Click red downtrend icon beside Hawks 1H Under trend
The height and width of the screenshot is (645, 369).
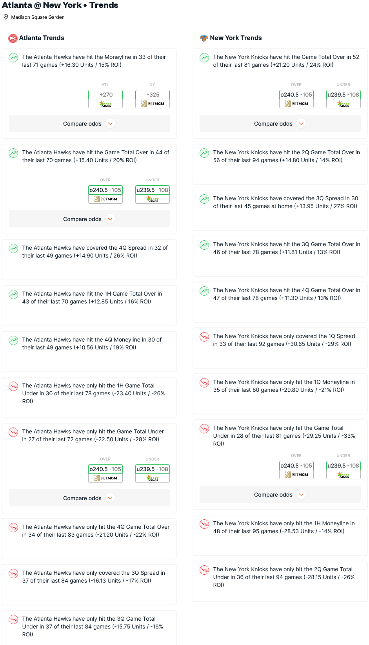click(x=13, y=386)
